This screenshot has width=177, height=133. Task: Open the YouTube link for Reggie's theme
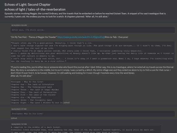click(81, 37)
